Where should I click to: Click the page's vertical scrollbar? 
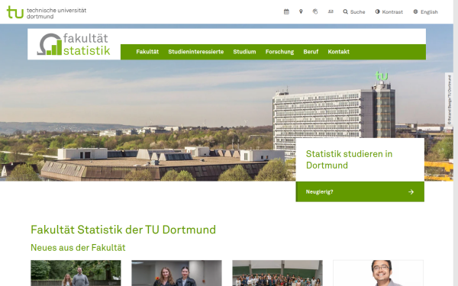[456, 143]
